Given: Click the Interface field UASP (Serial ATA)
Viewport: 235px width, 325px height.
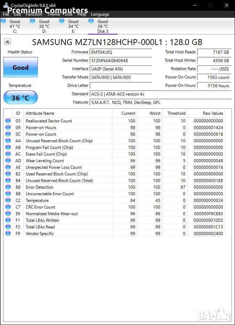Looking at the screenshot, I should tap(121, 69).
